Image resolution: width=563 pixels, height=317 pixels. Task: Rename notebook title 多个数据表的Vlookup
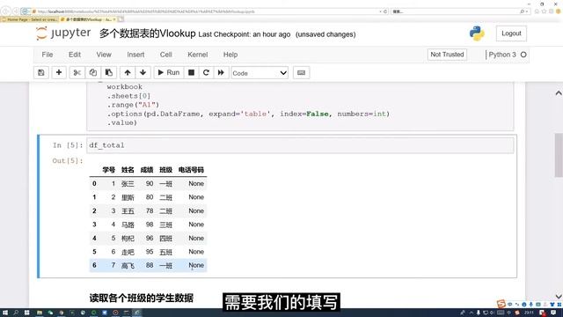click(x=147, y=33)
